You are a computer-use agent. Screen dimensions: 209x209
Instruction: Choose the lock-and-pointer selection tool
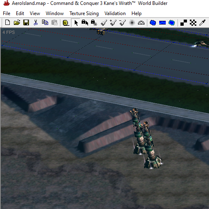(85, 22)
